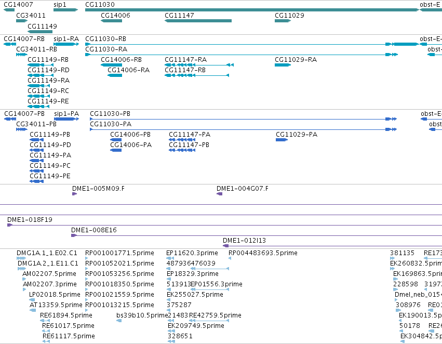442x344 pixels.
Task: Select the CG11029 gene label
Action: 289,16
